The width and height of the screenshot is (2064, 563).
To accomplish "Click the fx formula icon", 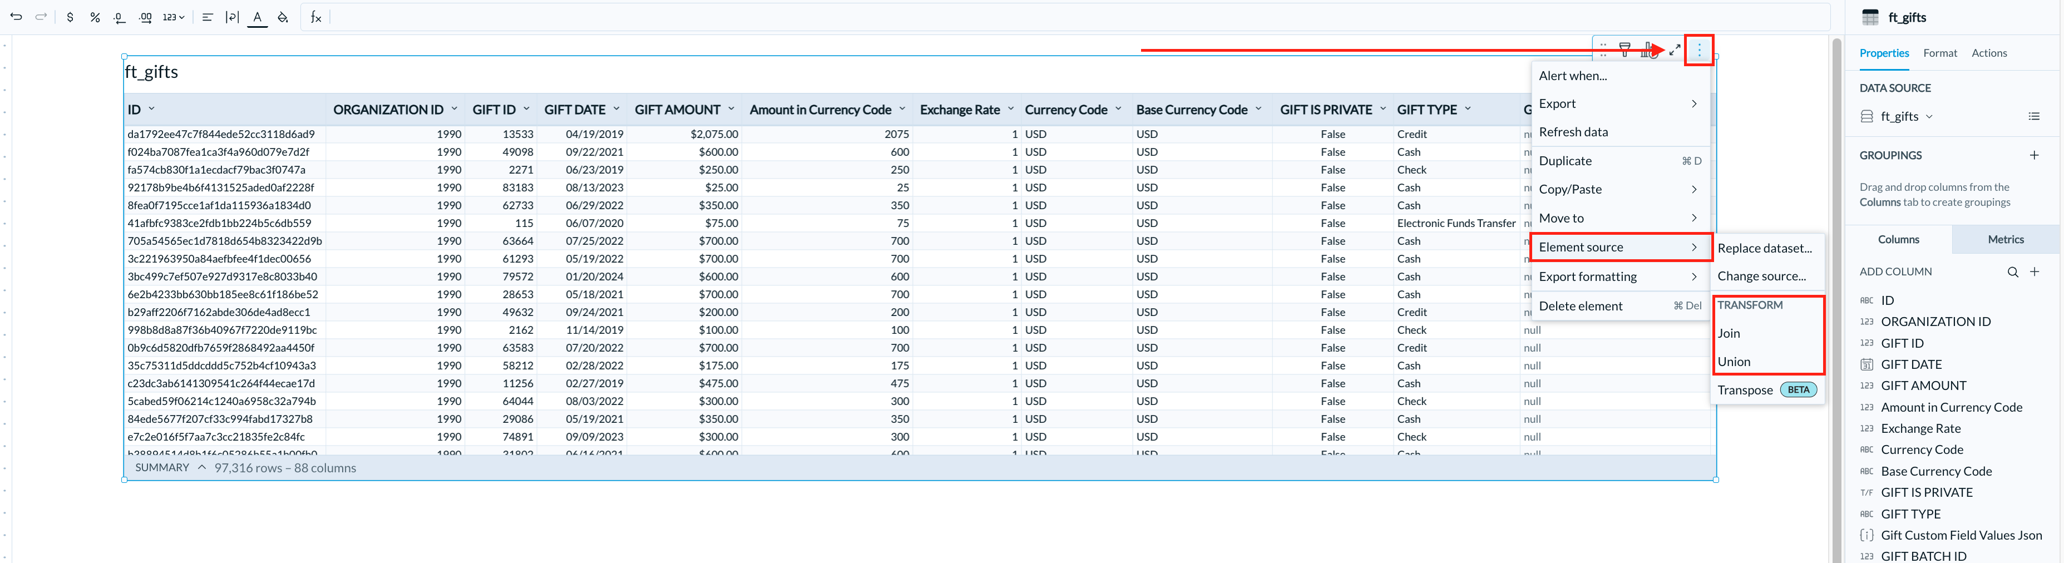I will pos(315,17).
